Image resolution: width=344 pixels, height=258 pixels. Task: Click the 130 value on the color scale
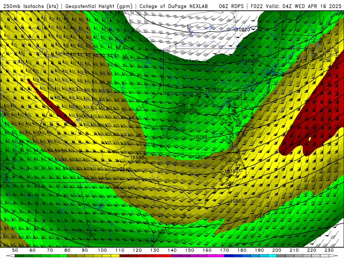click(x=155, y=250)
